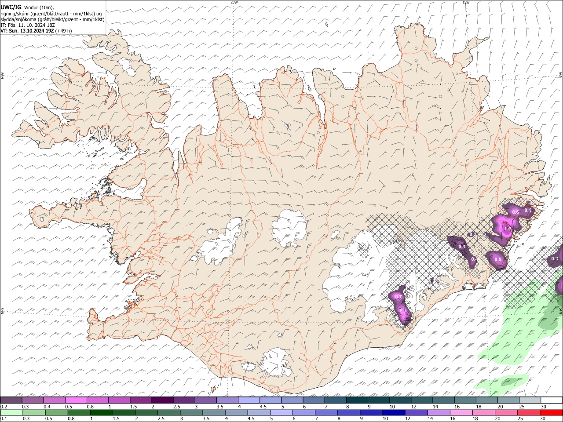Screen dimensions: 563x422
Task: Click the palest green 0.1 swatch in bottom legend row
Action: pyautogui.click(x=11, y=413)
